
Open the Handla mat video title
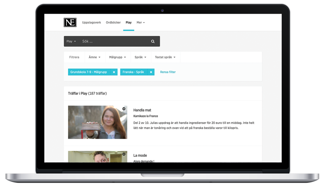[142, 110]
